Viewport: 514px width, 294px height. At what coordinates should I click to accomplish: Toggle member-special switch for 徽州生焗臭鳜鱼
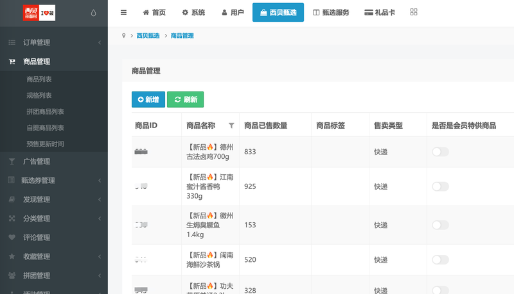440,225
